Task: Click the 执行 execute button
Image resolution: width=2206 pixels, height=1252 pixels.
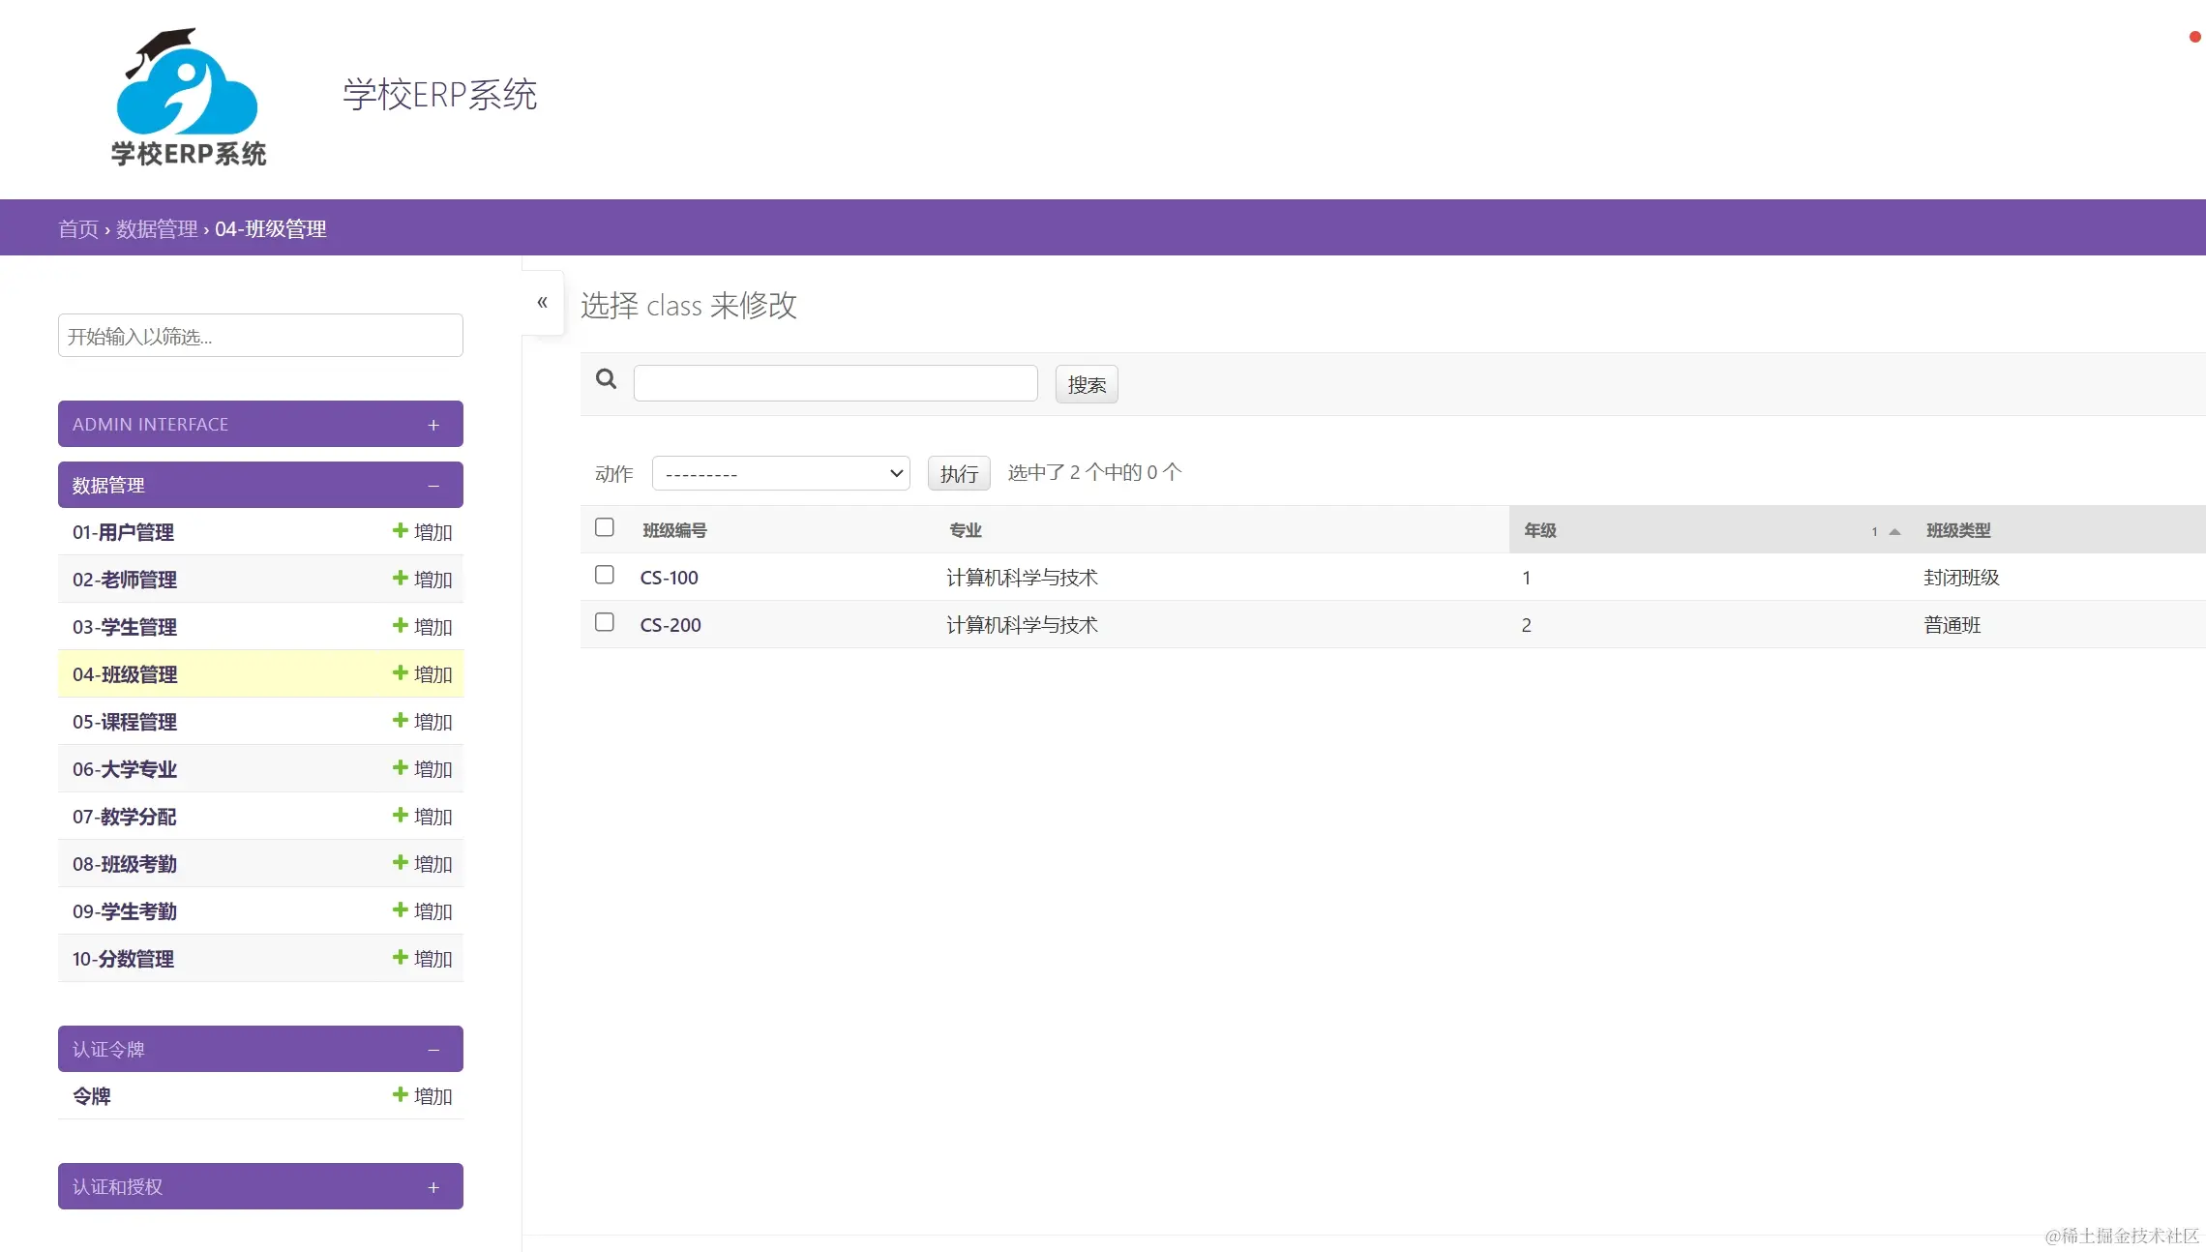Action: [x=958, y=473]
